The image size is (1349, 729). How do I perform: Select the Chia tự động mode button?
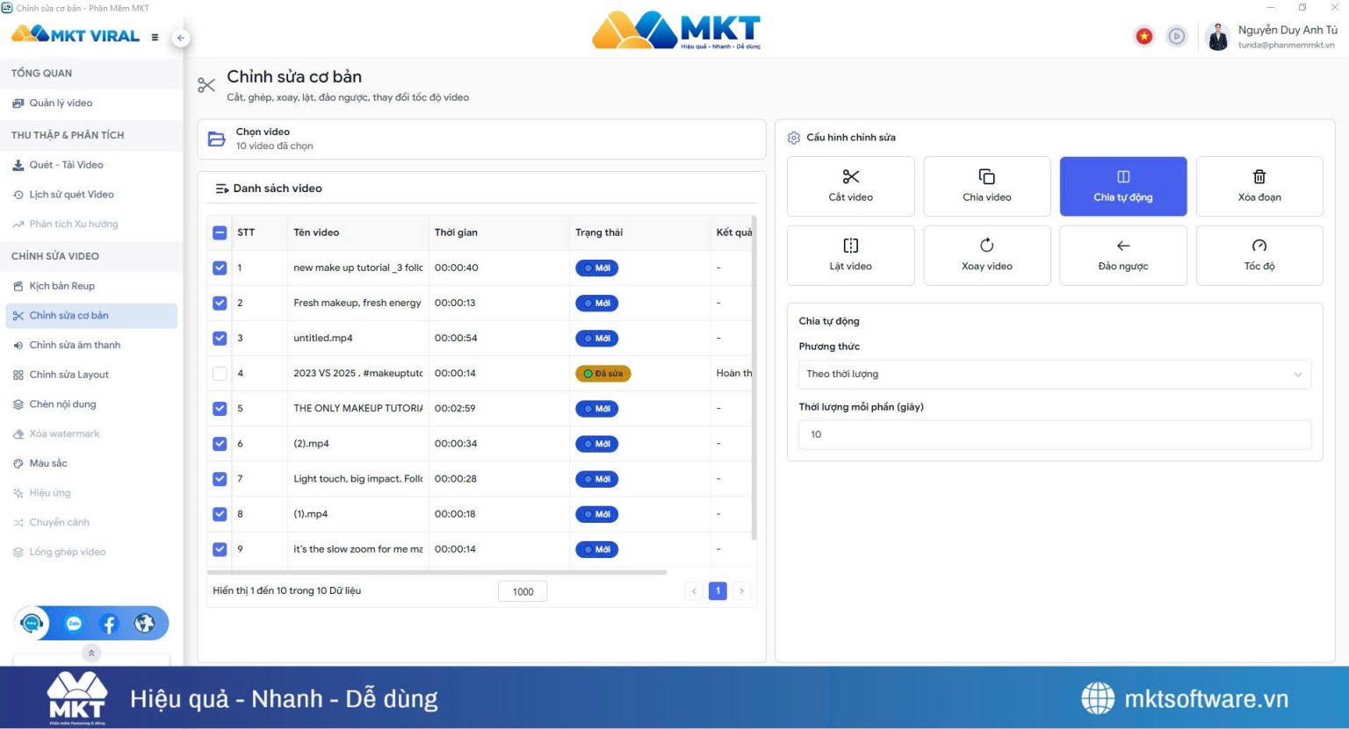click(1122, 186)
